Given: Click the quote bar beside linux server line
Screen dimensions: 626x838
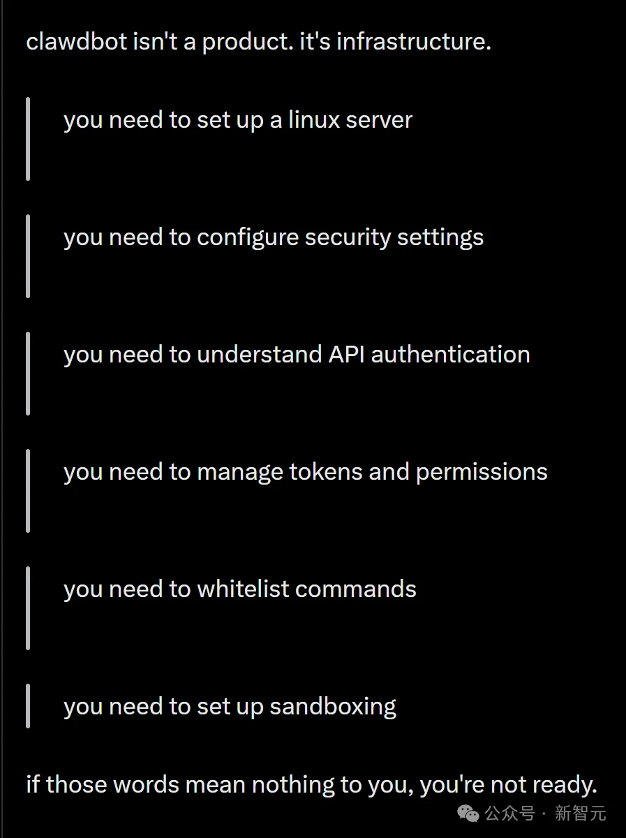Looking at the screenshot, I should coord(28,139).
